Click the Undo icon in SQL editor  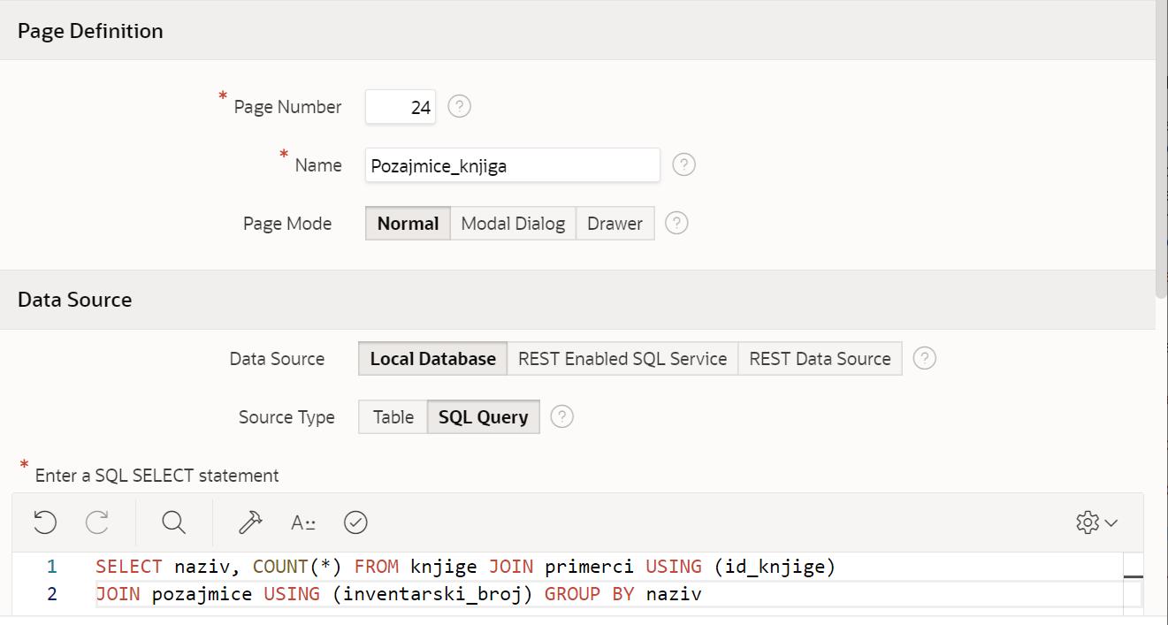[x=45, y=522]
